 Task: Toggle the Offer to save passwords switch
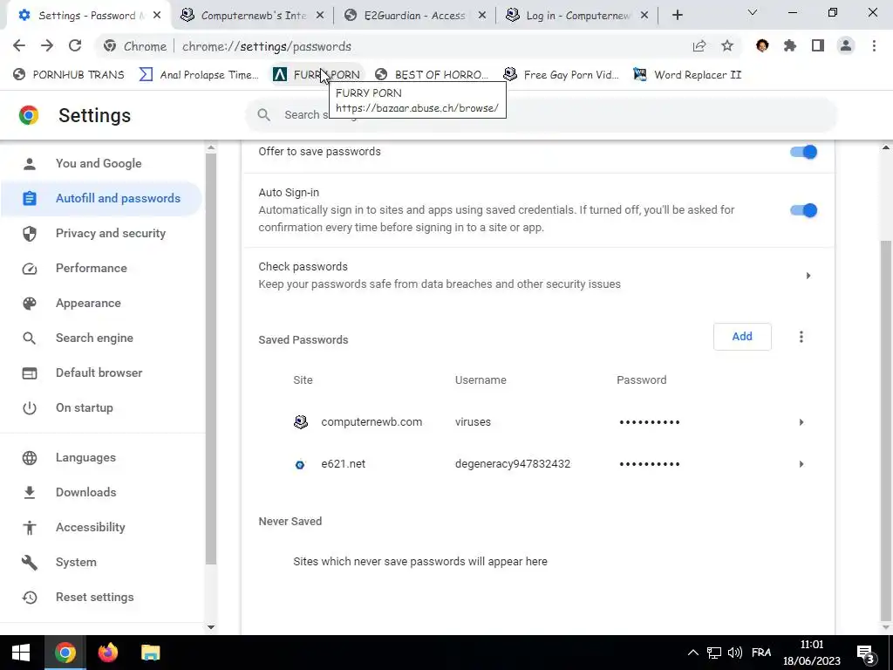[x=803, y=152]
